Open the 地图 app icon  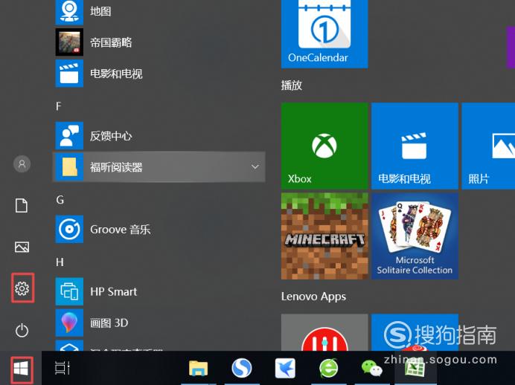[69, 12]
